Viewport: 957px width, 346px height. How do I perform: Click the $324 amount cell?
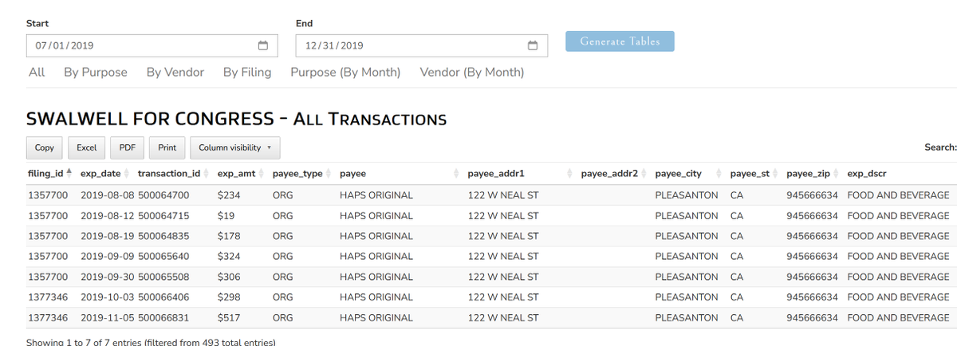pyautogui.click(x=229, y=256)
